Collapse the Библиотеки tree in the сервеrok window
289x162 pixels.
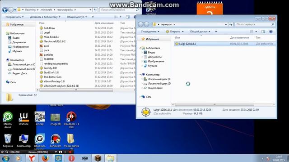click(140, 48)
